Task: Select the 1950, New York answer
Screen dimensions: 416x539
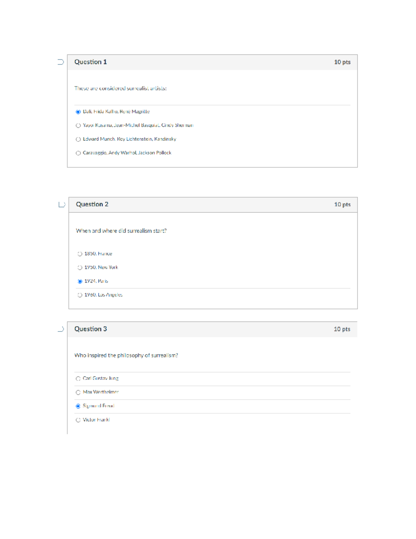Action: [x=80, y=268]
